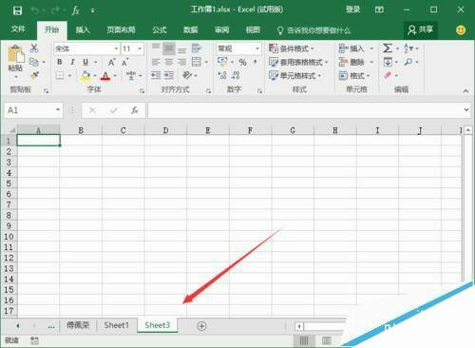Expand the Name Box dropdown arrow
Screen dimensions: 475x348
tap(58, 110)
